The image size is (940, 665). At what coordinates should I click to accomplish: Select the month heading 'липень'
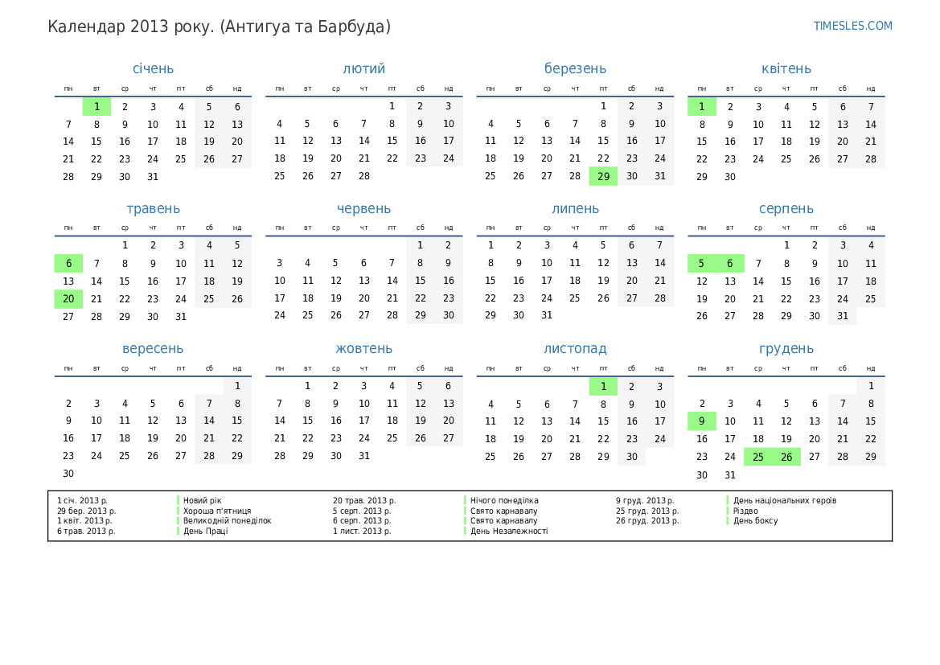(x=575, y=209)
